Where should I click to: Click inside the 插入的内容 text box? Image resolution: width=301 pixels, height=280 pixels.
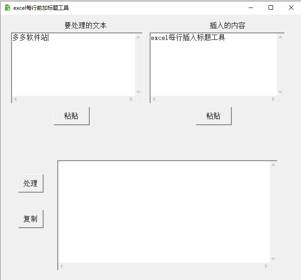click(x=214, y=64)
